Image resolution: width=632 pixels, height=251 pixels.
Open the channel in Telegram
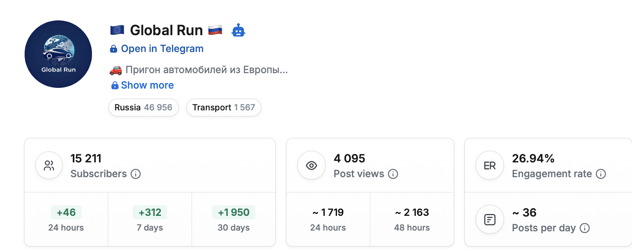162,49
